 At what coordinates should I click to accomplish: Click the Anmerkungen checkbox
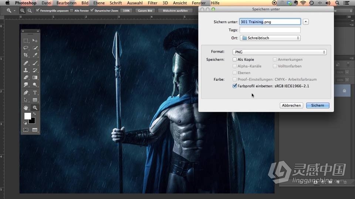tap(275, 59)
